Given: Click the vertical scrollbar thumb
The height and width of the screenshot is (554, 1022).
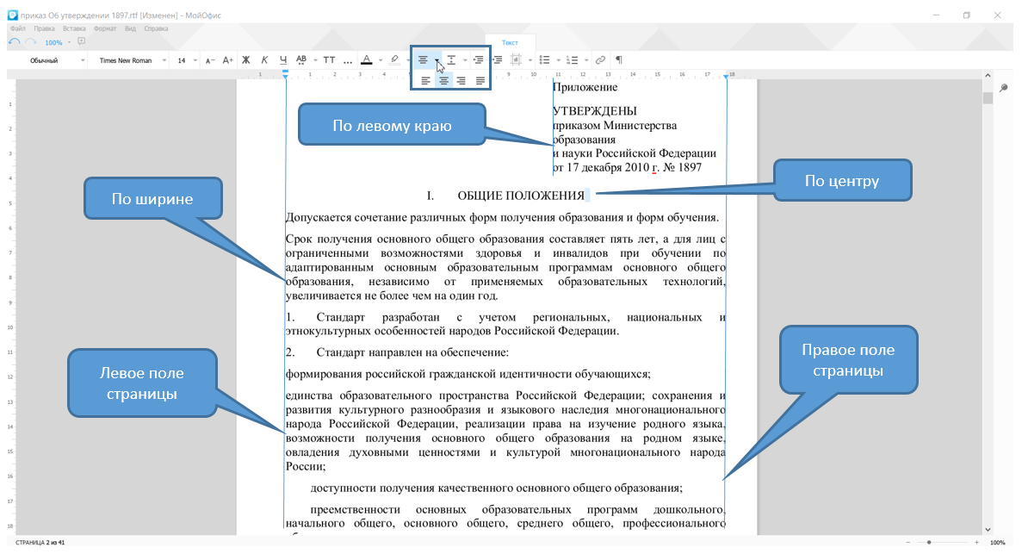Looking at the screenshot, I should coord(988,98).
